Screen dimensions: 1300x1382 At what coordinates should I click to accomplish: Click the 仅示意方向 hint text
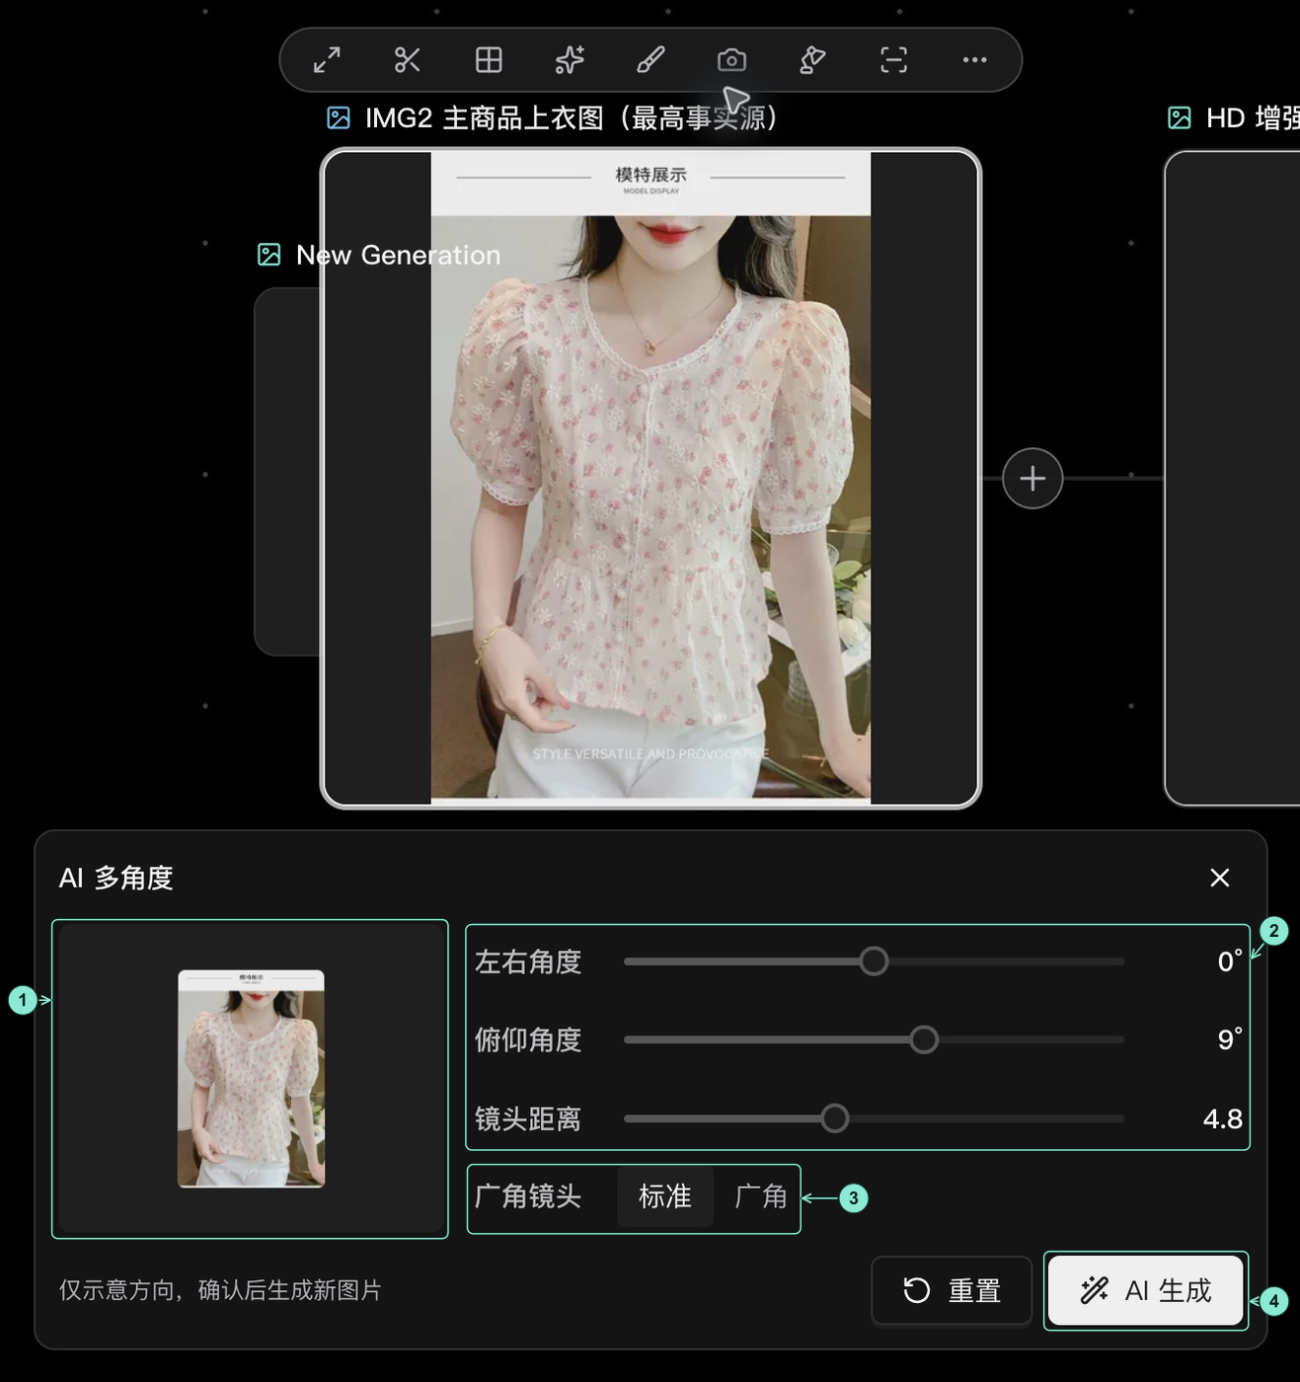(220, 1290)
